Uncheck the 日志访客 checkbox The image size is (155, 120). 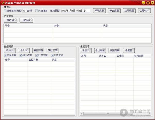37,55
